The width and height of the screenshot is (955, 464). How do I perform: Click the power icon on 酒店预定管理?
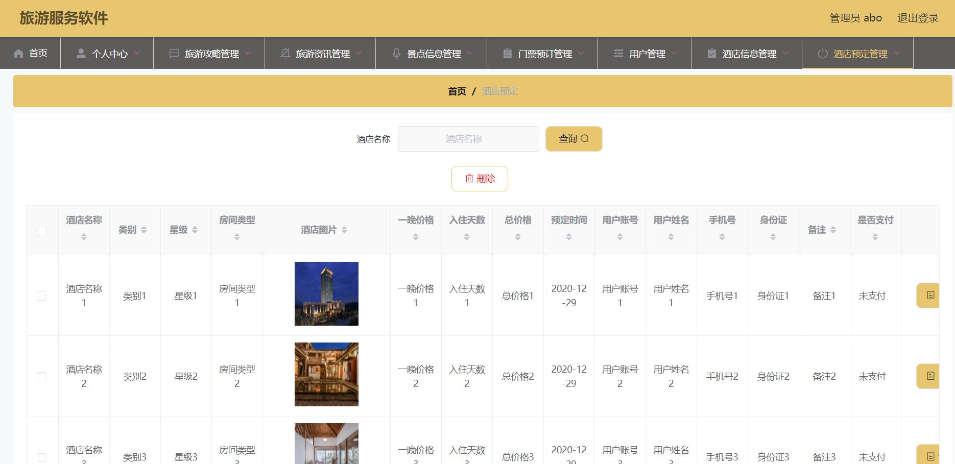(823, 53)
